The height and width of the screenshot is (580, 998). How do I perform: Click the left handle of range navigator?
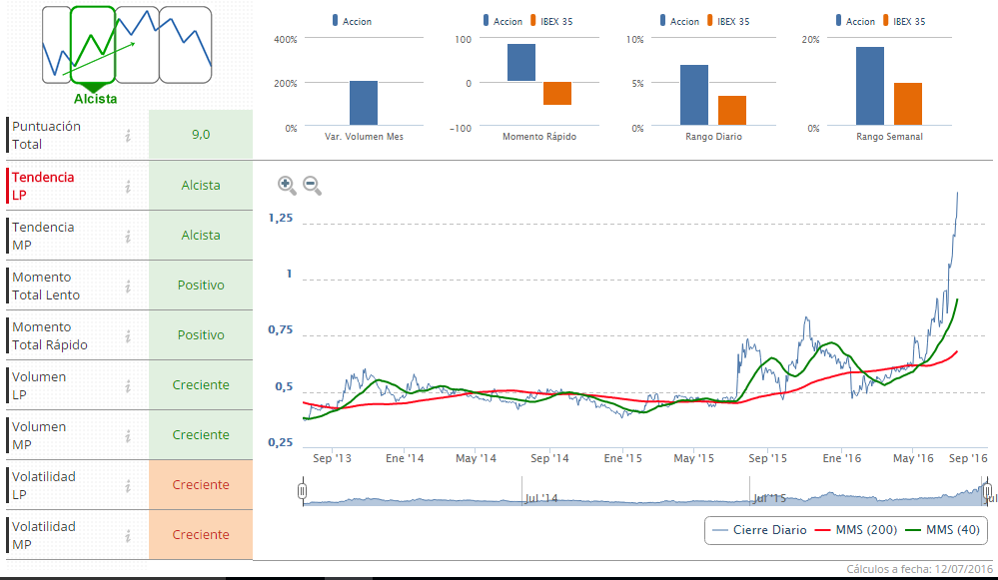302,490
